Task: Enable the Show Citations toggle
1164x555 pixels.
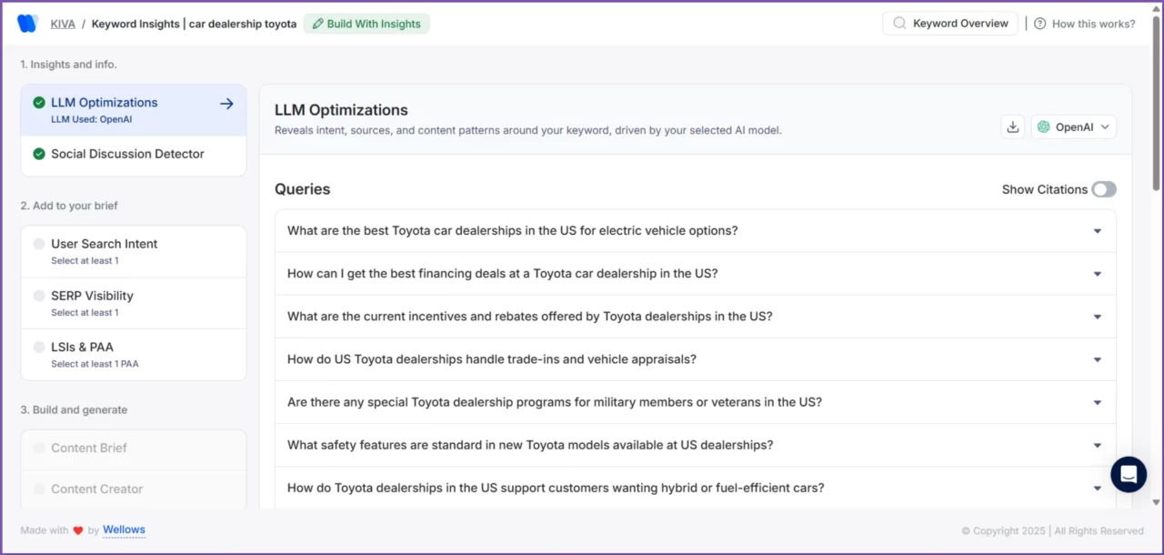Action: coord(1103,189)
